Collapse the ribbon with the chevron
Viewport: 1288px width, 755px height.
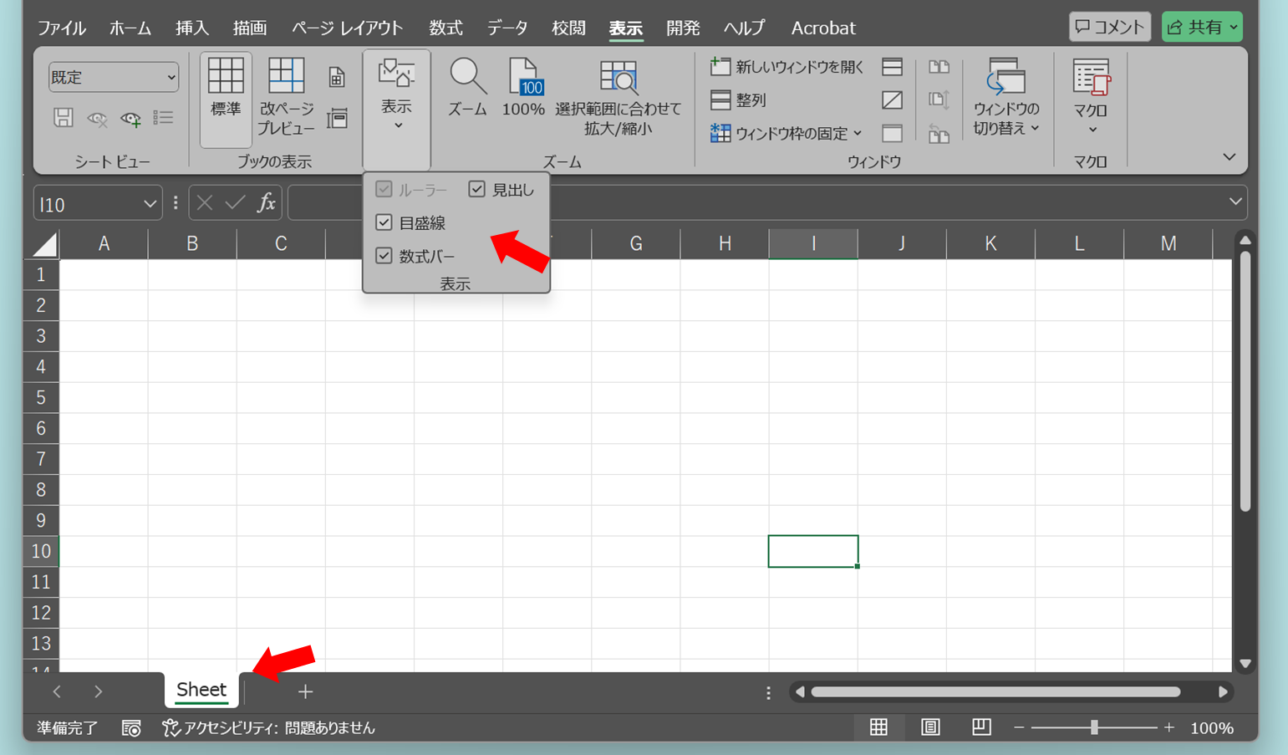1229,157
